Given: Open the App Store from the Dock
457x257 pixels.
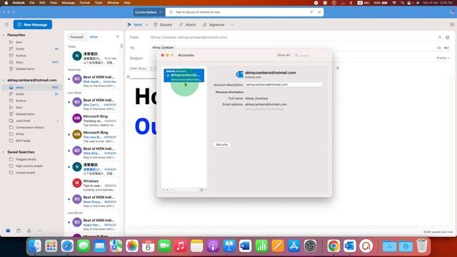Looking at the screenshot, I should pyautogui.click(x=293, y=246).
